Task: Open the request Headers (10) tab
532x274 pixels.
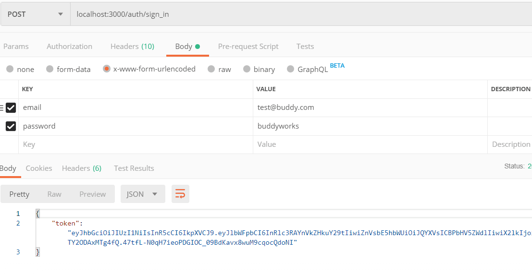Action: [x=132, y=47]
